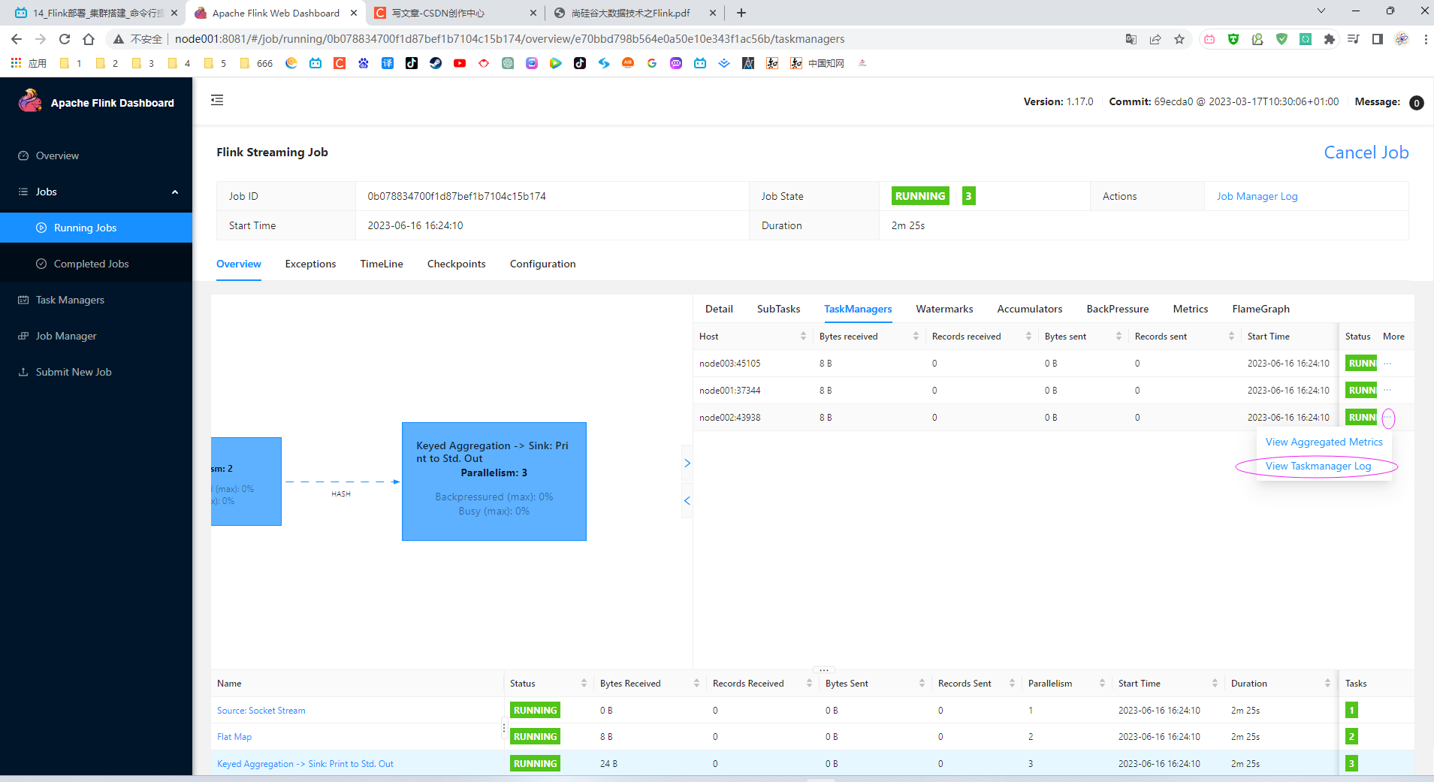The width and height of the screenshot is (1434, 782).
Task: Open Keyed Aggregation -> Sink vertex link
Action: pos(305,764)
